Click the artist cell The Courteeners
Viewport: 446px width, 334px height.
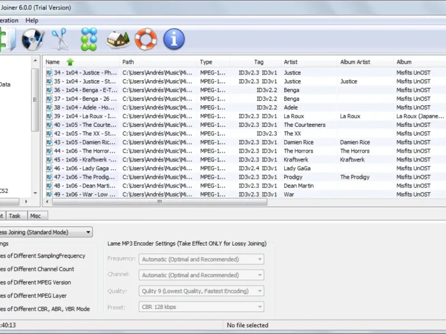pyautogui.click(x=304, y=125)
